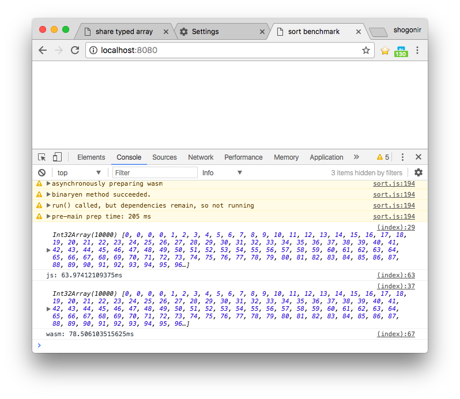
Task: Open console settings gear icon
Action: pyautogui.click(x=418, y=172)
